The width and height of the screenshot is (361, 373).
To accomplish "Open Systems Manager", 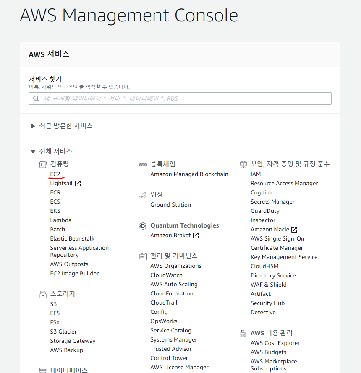I will (174, 340).
